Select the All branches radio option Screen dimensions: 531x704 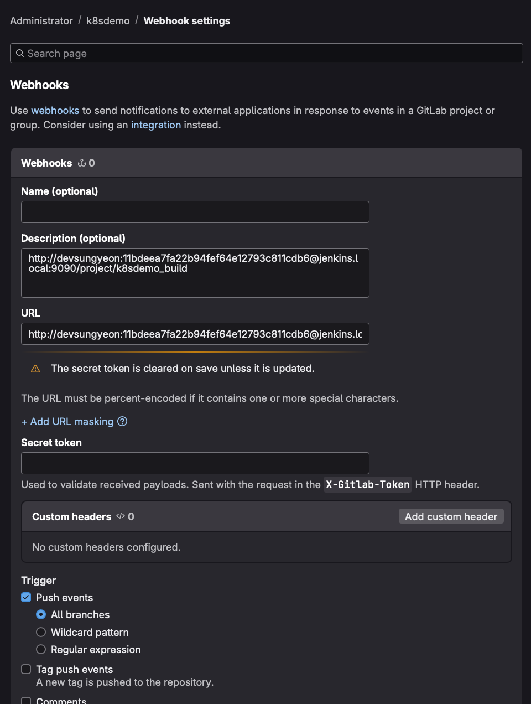[41, 614]
